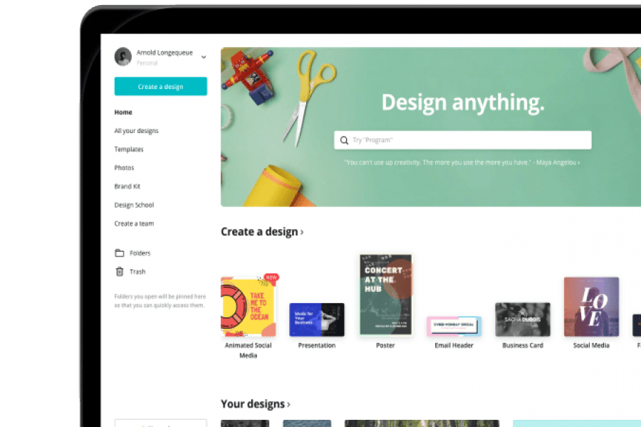The width and height of the screenshot is (641, 427).
Task: Expand the account dropdown chevron
Action: (204, 57)
